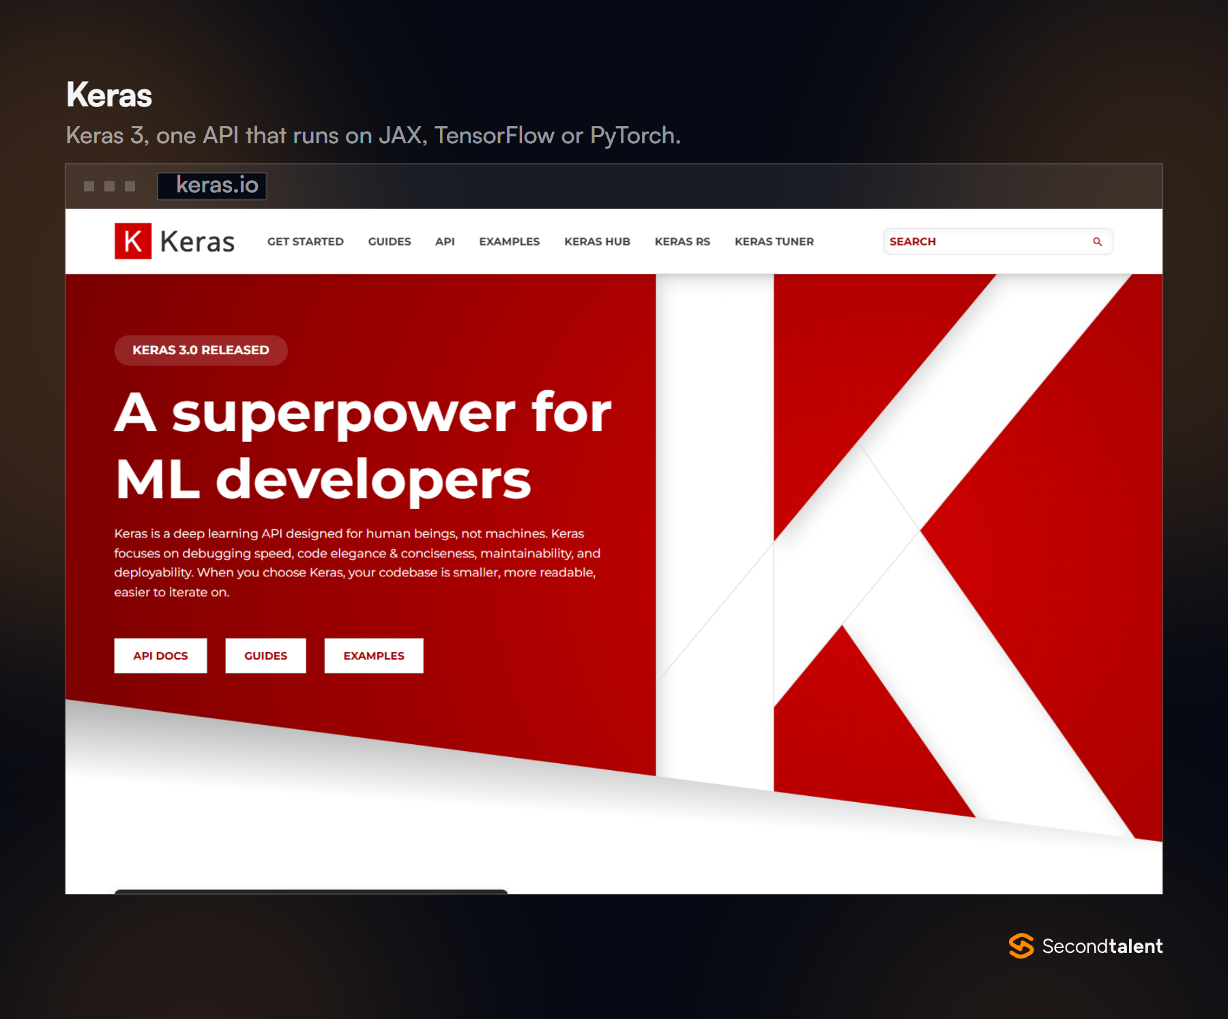Click the Secondtalent logo icon
This screenshot has width=1228, height=1019.
(1021, 946)
